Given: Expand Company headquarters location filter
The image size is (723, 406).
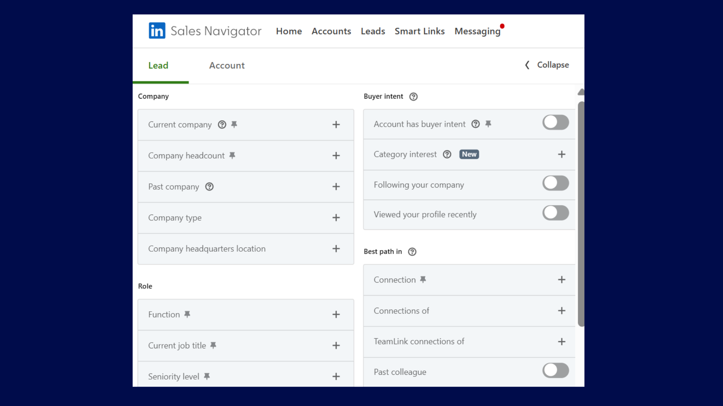Looking at the screenshot, I should [336, 248].
